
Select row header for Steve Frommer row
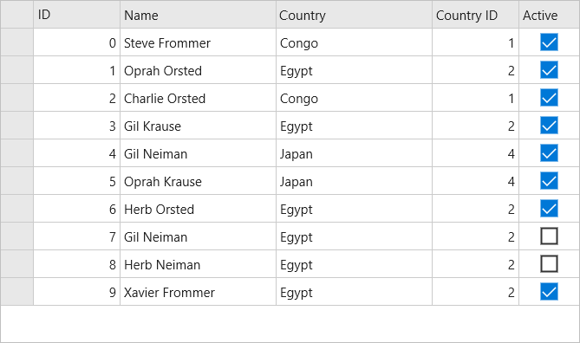point(17,42)
